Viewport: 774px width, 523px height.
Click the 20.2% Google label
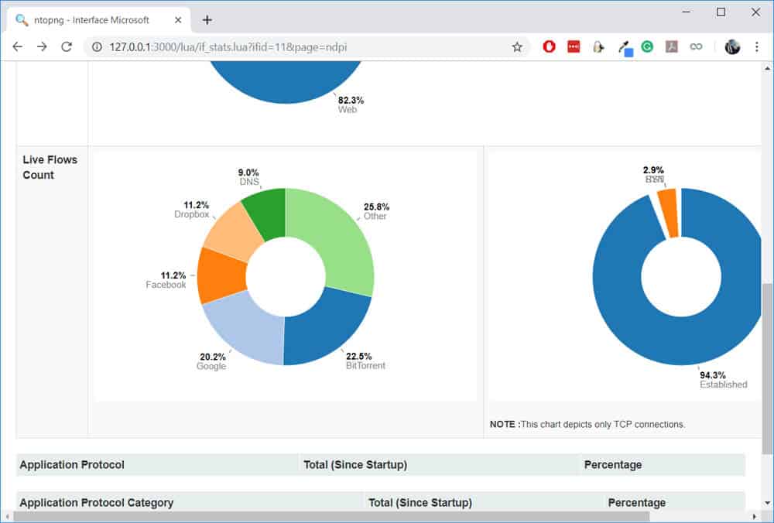[x=212, y=361]
